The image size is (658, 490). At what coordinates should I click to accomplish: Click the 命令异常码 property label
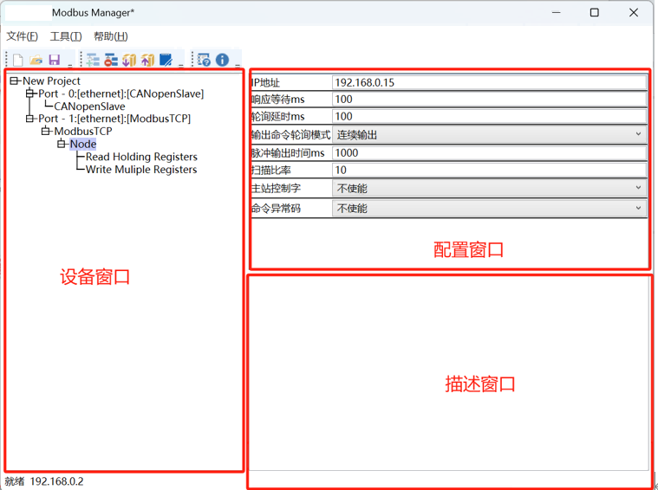coord(276,208)
